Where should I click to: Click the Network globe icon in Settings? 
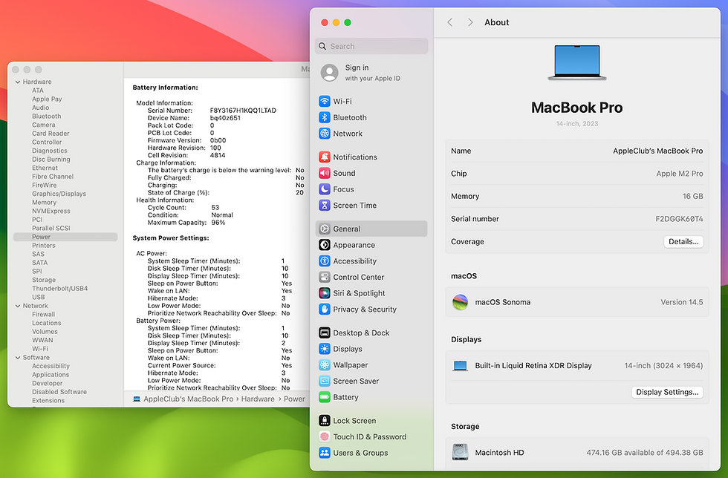tap(325, 134)
